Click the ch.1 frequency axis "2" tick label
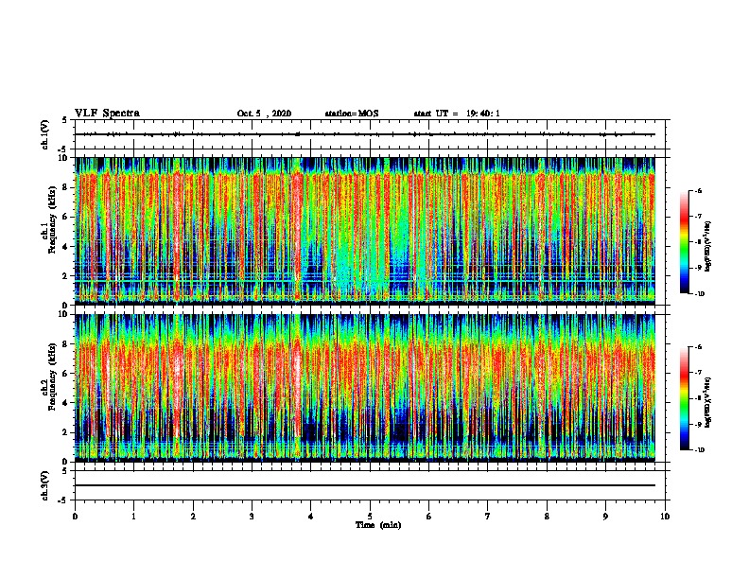 (65, 276)
